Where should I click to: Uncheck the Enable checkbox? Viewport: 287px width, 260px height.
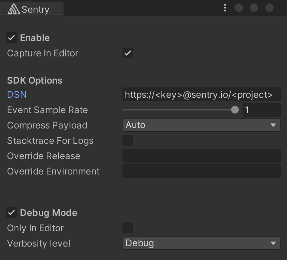coord(12,38)
